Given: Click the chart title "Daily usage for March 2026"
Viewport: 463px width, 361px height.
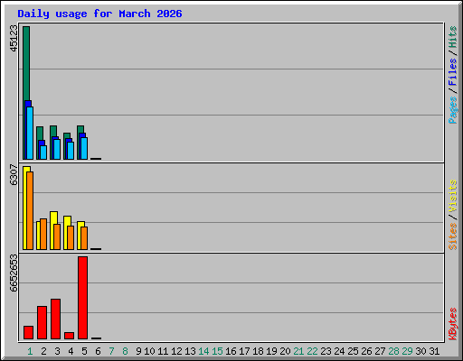Looking at the screenshot, I should 99,14.
